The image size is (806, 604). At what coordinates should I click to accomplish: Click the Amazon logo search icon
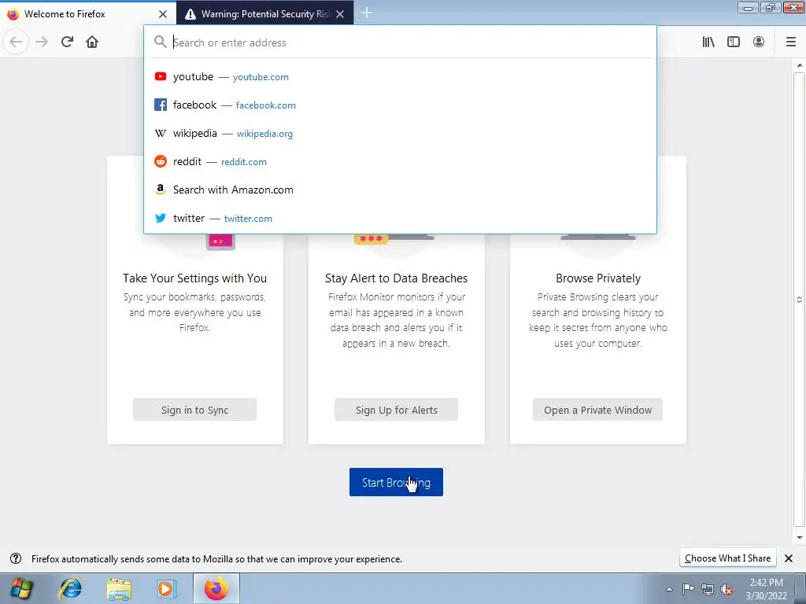click(161, 190)
